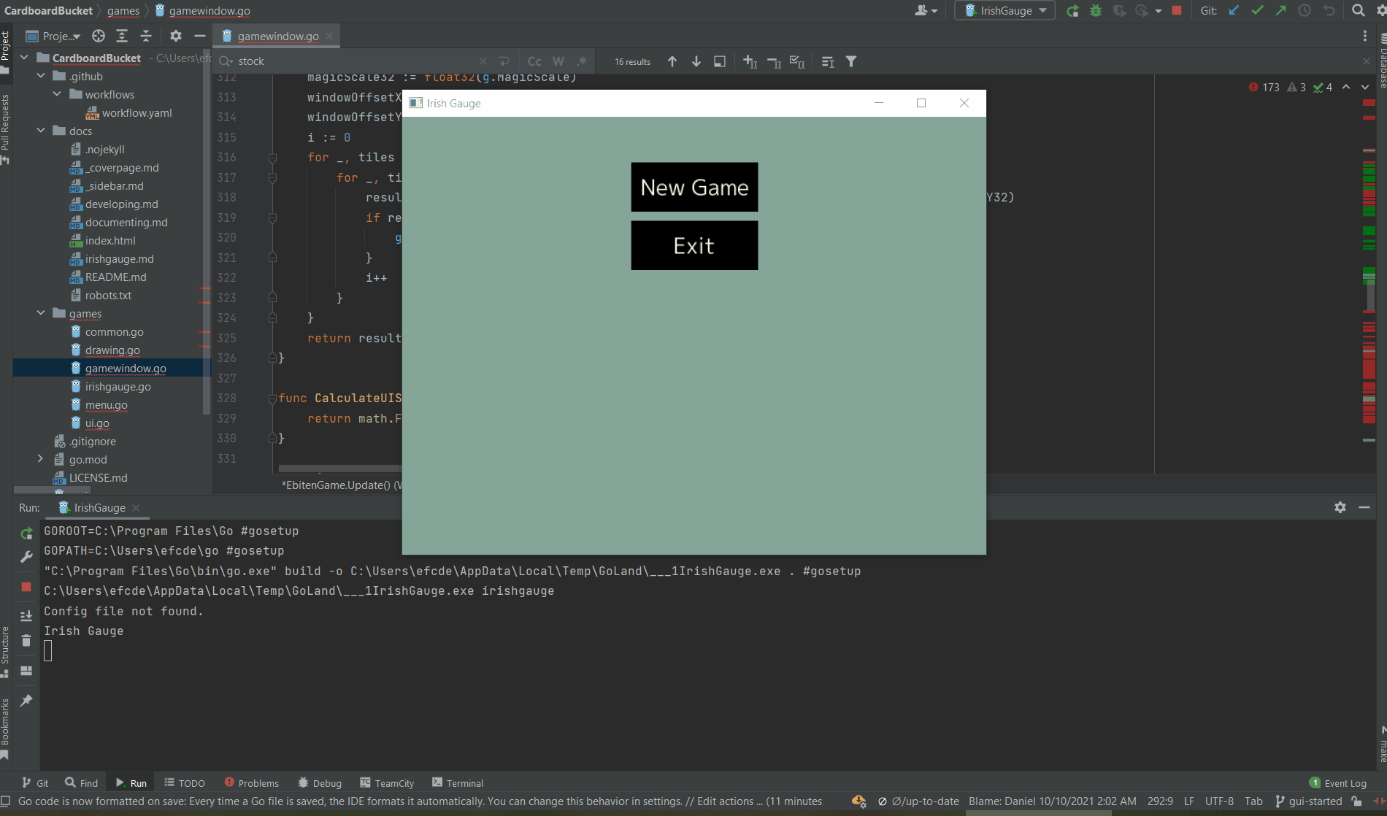Open the Problems tool window tab
Screen dimensions: 1387x816
click(251, 783)
